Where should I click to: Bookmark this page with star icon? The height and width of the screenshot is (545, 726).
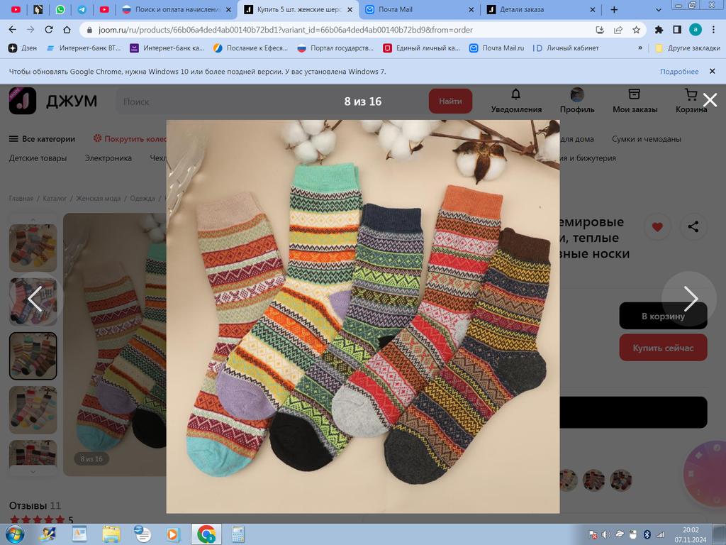click(x=636, y=30)
